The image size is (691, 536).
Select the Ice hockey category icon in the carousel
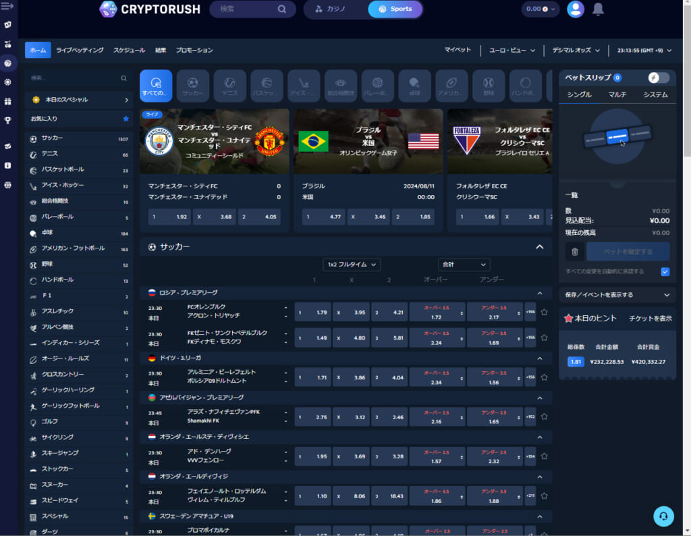(304, 86)
